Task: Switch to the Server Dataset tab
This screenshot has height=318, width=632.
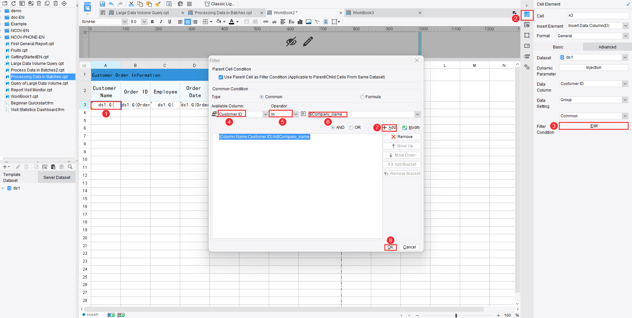Action: tap(56, 177)
